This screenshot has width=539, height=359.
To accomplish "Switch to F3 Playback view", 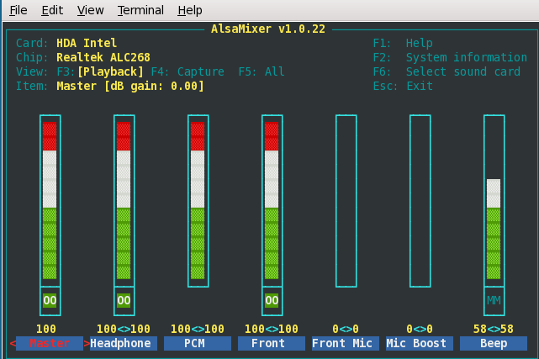I will tap(100, 71).
